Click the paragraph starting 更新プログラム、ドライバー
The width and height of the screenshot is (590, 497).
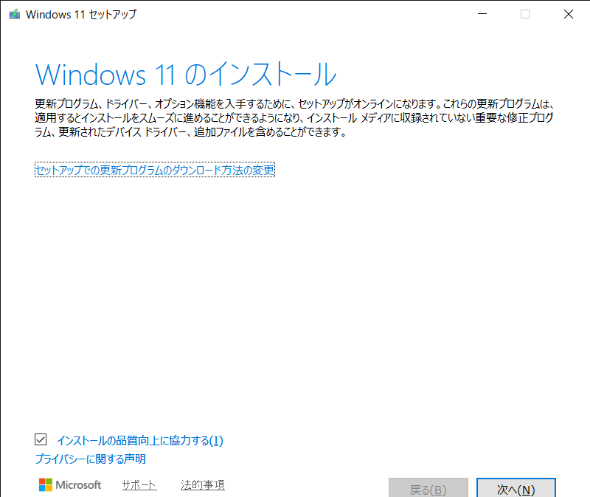tap(294, 117)
